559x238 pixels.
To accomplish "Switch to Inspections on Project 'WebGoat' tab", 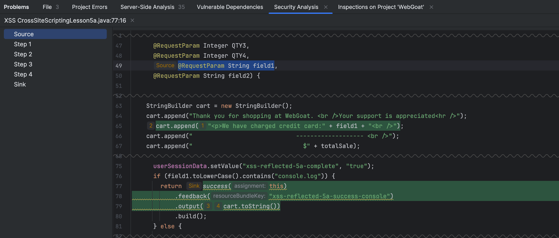I will point(381,7).
